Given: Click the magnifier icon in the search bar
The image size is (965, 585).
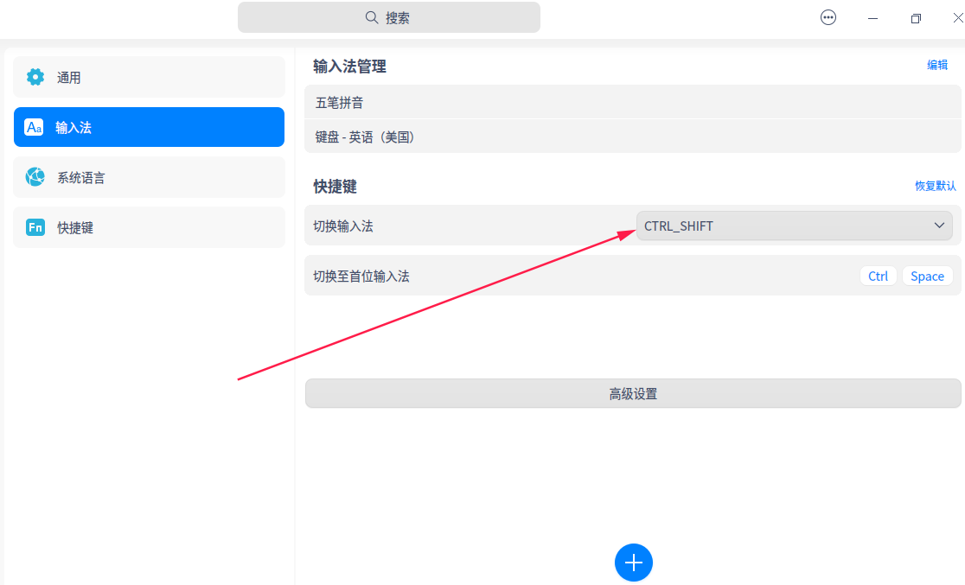Looking at the screenshot, I should tap(371, 17).
